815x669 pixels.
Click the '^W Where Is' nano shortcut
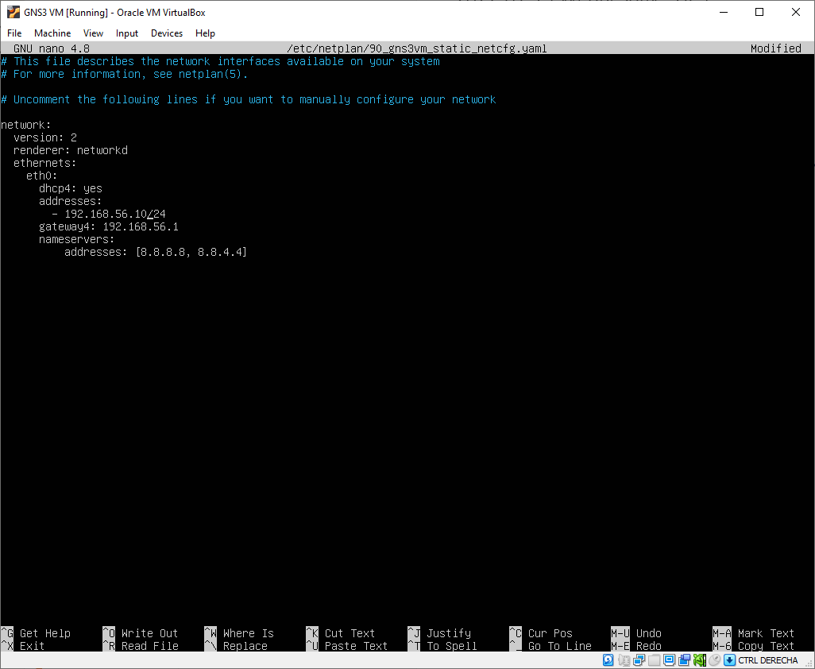coord(239,633)
